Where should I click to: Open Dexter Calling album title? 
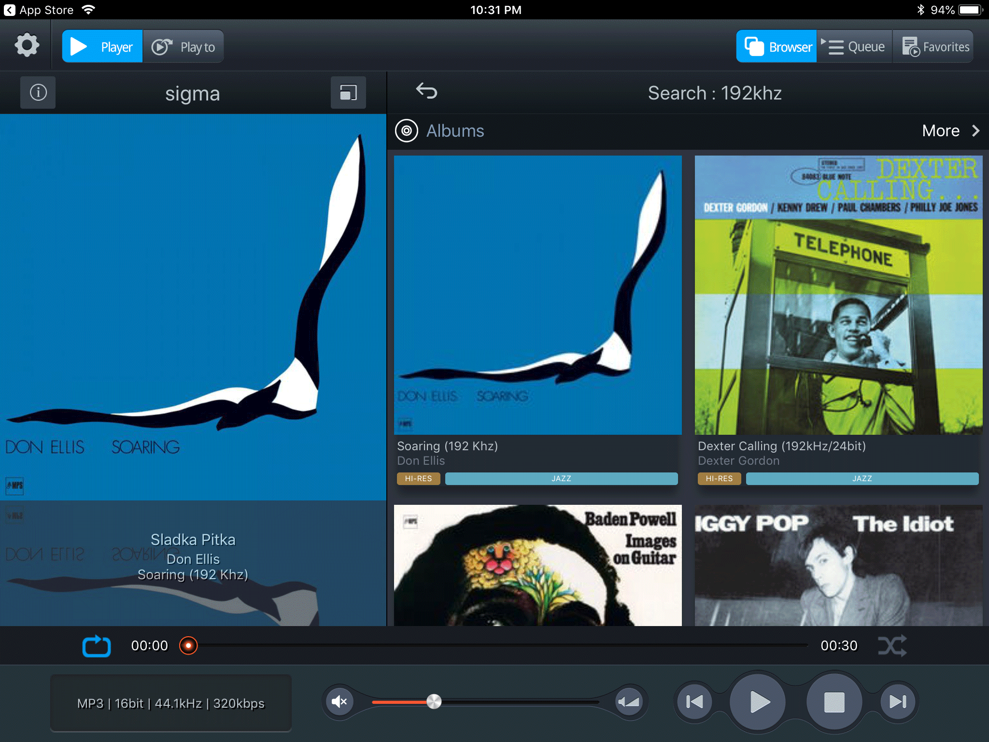click(781, 446)
